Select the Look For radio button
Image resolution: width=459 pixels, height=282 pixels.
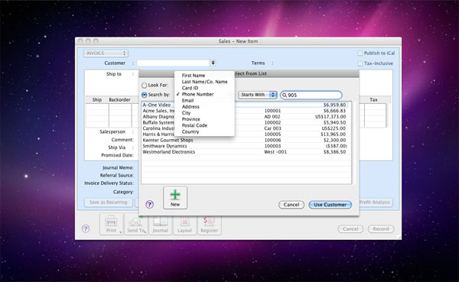click(x=145, y=85)
